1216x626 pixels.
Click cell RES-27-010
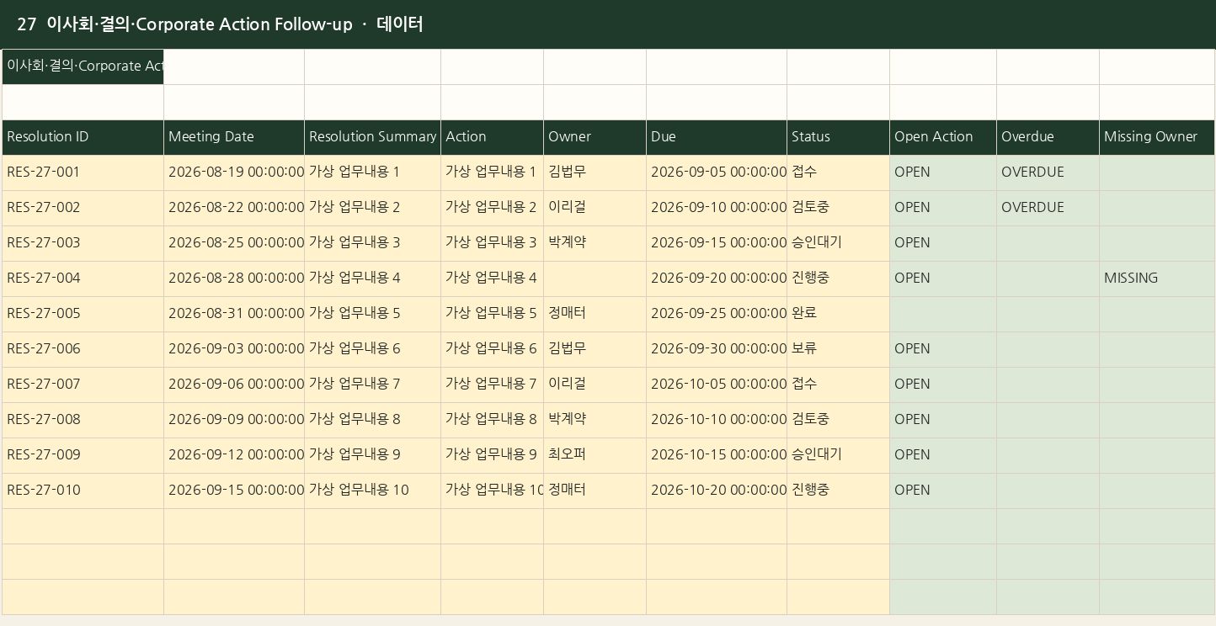[83, 491]
